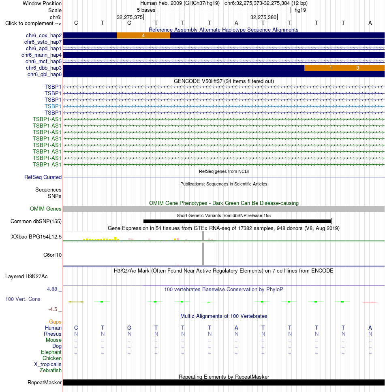Image resolution: width=385 pixels, height=392 pixels.
Task: Click orange block labeled 4 in chr6_cox_hap2
Action: pos(143,36)
